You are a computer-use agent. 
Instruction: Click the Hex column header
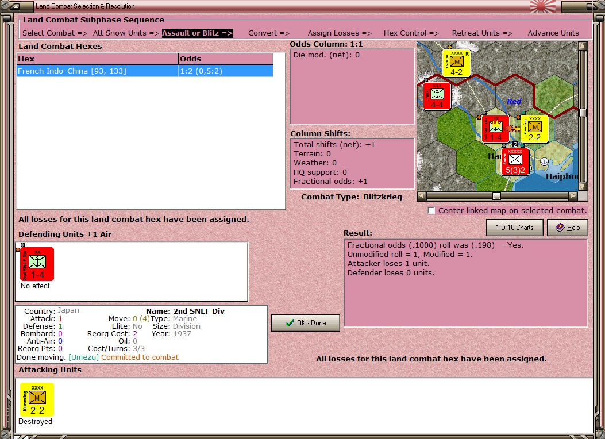click(97, 59)
